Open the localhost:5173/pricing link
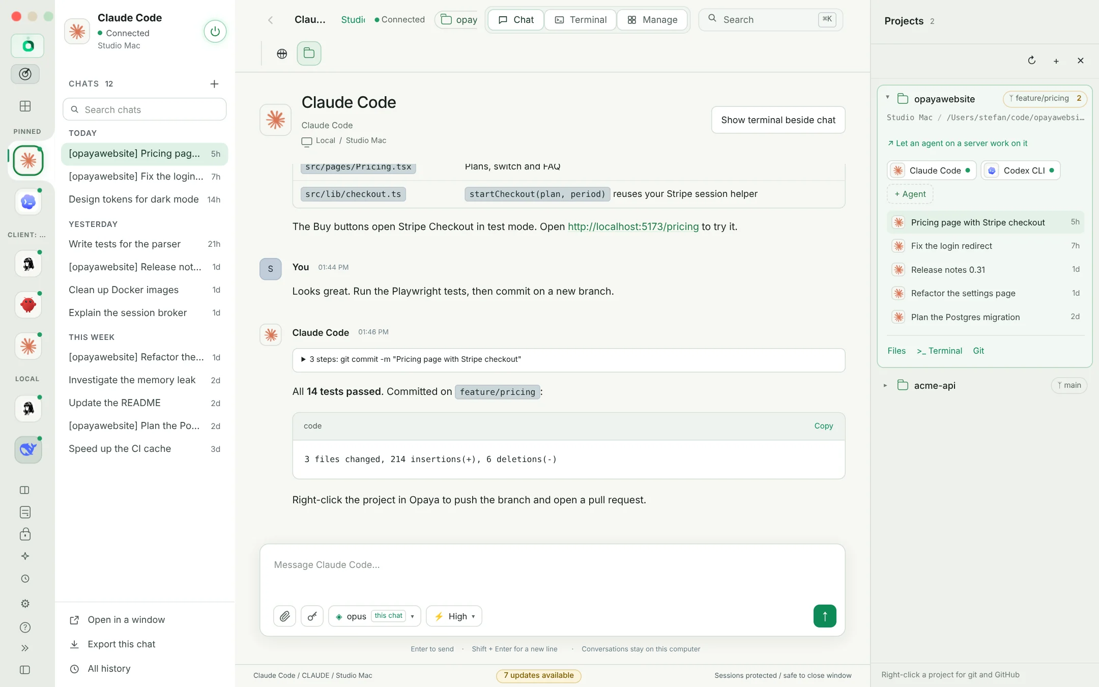The image size is (1099, 687). click(x=633, y=226)
